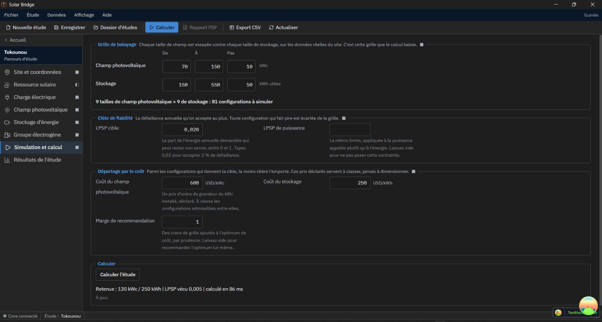
Task: Click status square after Départage par le coût description
Action: pyautogui.click(x=413, y=171)
